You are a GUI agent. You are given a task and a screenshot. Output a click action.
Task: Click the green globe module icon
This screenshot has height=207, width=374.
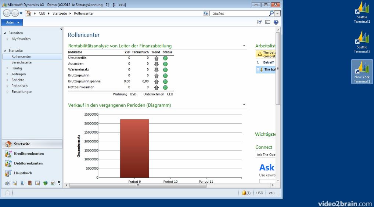45,183
